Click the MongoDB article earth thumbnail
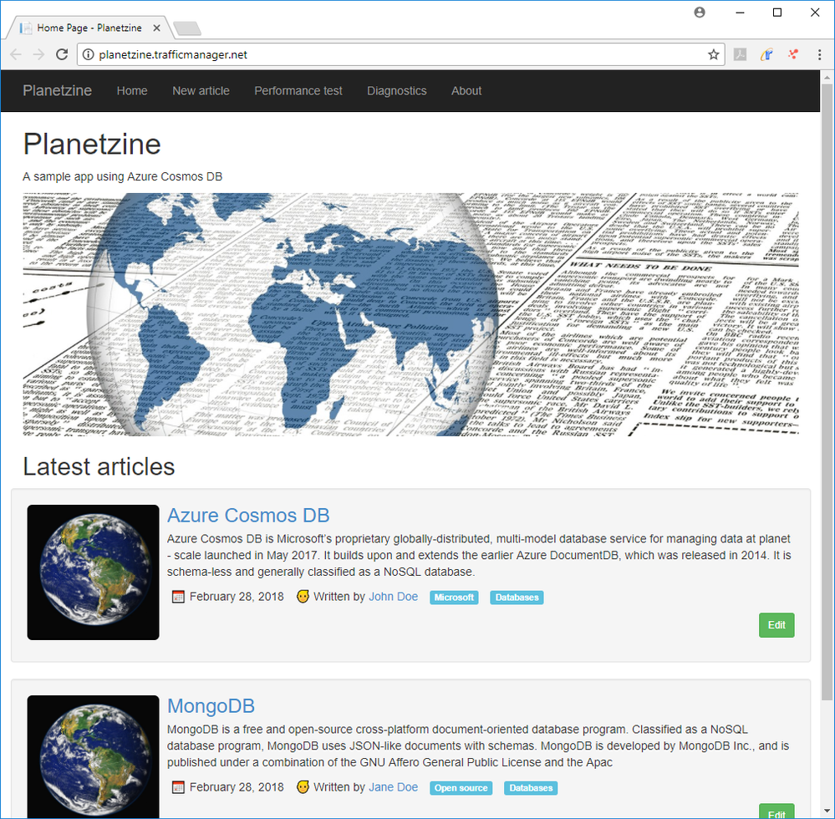 click(x=93, y=756)
